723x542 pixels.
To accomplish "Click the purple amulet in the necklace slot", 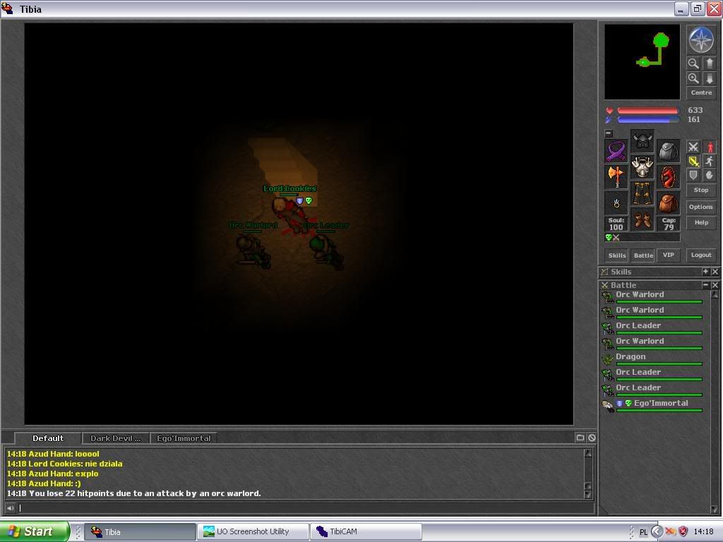I will point(616,151).
